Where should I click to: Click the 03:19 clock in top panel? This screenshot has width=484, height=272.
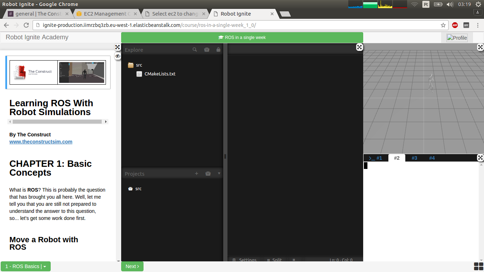coord(464,4)
